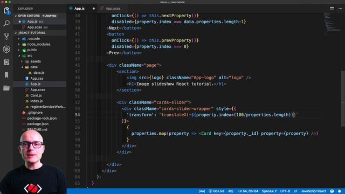Open .gitignore in the file tree
This screenshot has width=345, height=194.
coord(34,113)
